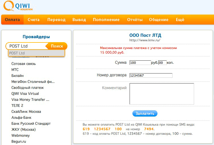This screenshot has width=214, height=145.
Task: Click the orange SMS code 619
Action: (x=86, y=129)
